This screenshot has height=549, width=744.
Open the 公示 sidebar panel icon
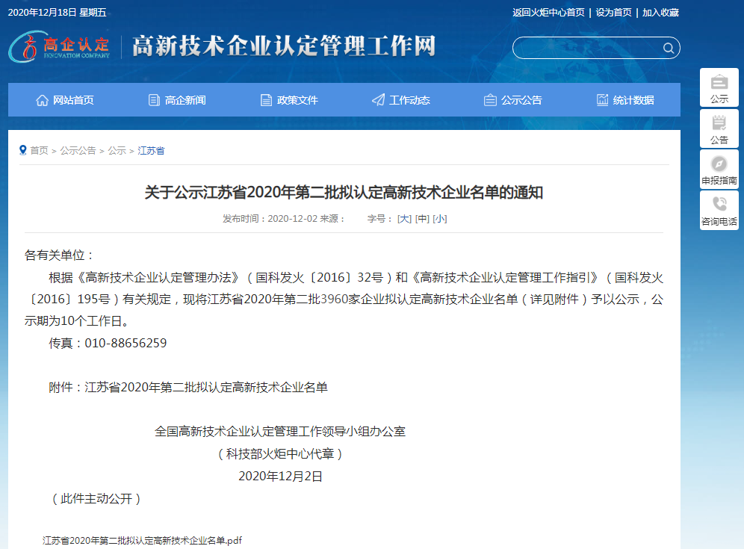(719, 82)
